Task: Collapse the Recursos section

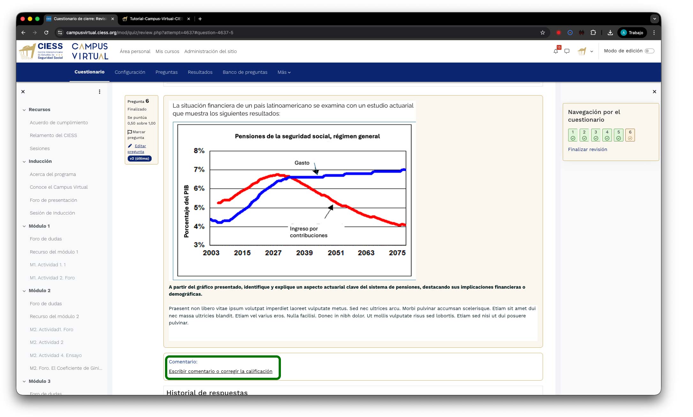Action: (x=24, y=110)
